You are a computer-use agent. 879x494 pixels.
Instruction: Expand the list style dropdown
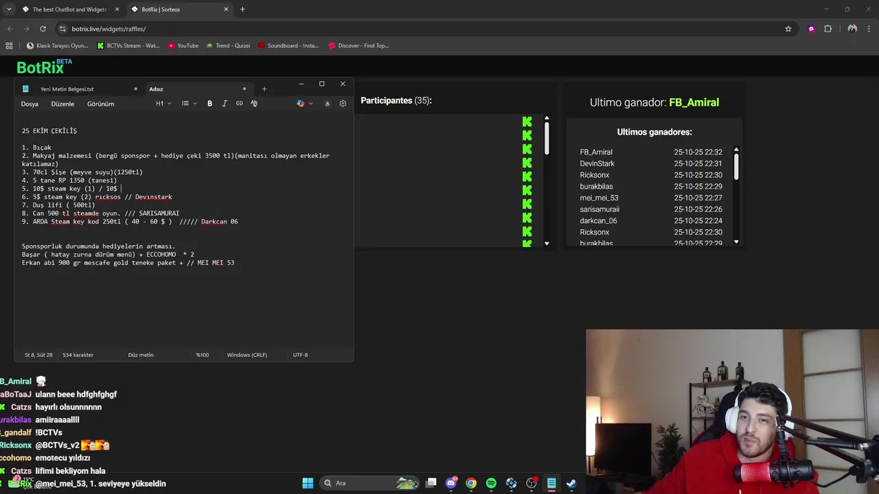[x=189, y=104]
